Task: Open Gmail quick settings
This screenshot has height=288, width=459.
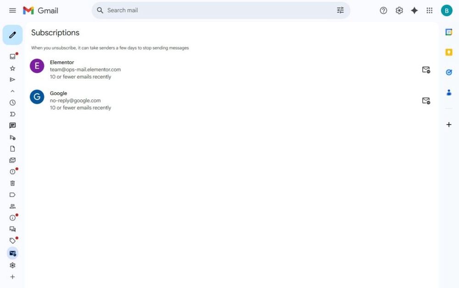Action: pos(399,10)
